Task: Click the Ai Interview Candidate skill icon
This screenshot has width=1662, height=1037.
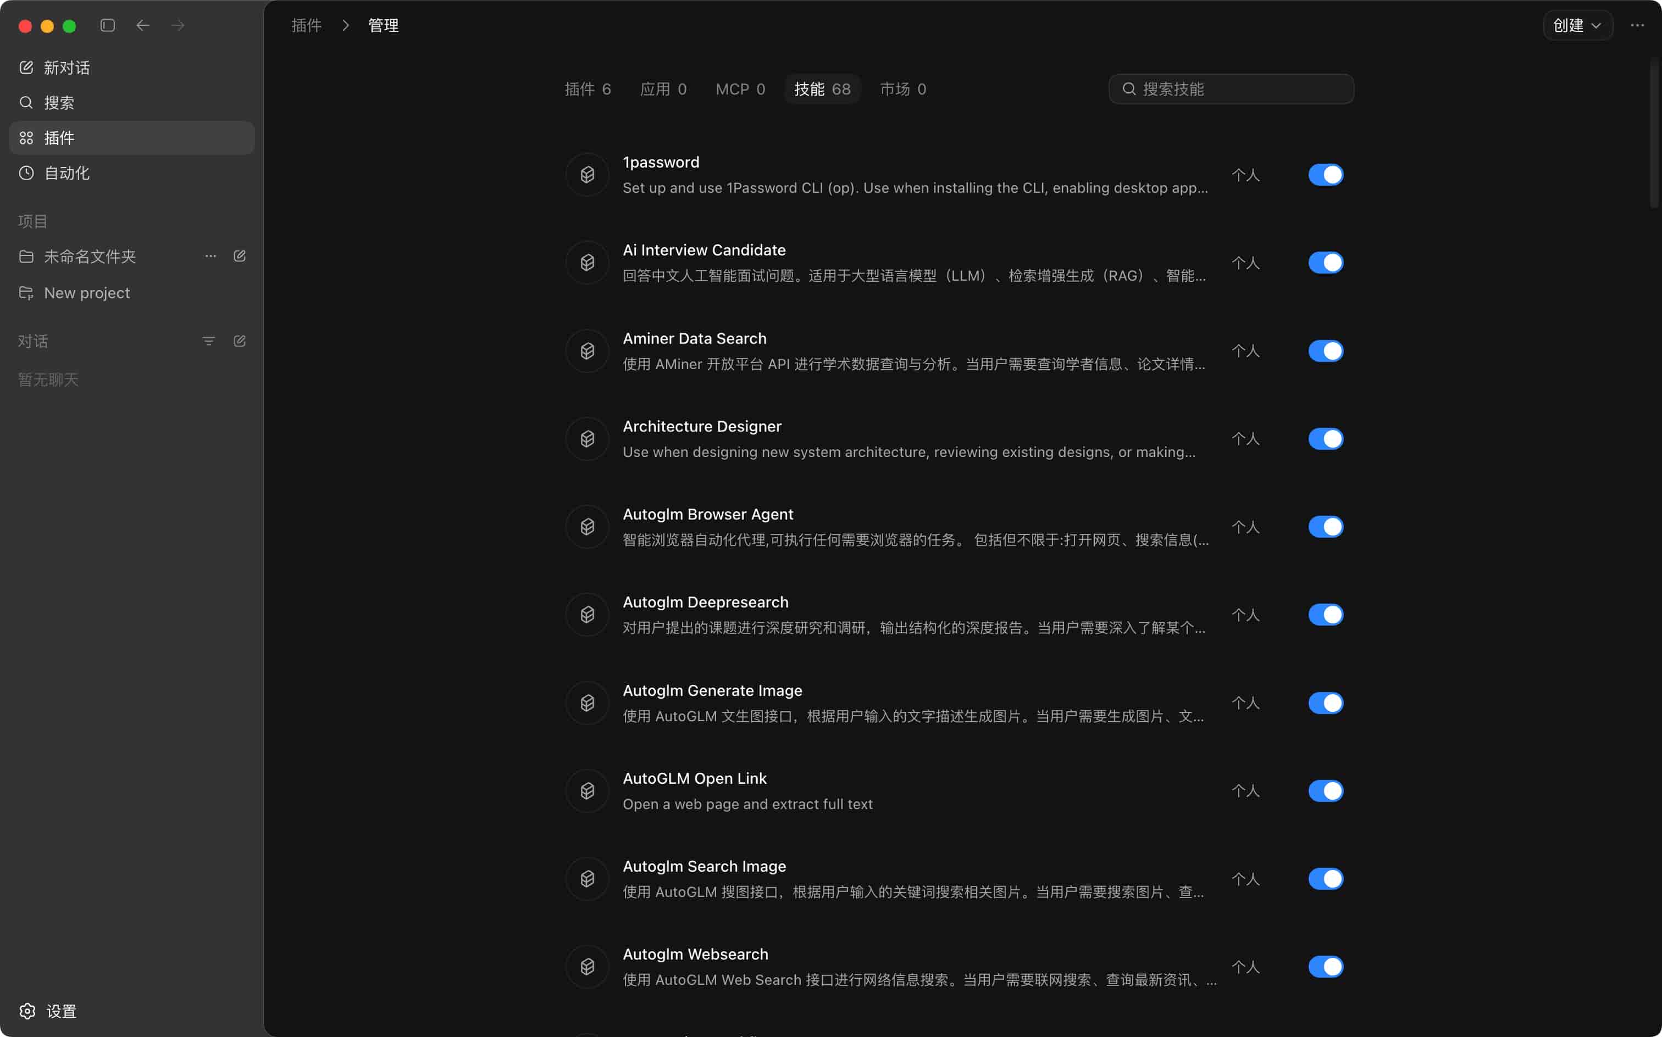Action: (588, 263)
